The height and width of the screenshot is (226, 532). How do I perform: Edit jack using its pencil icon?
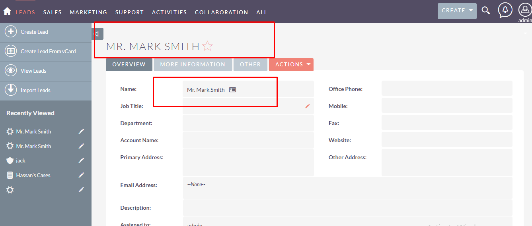coord(81,160)
